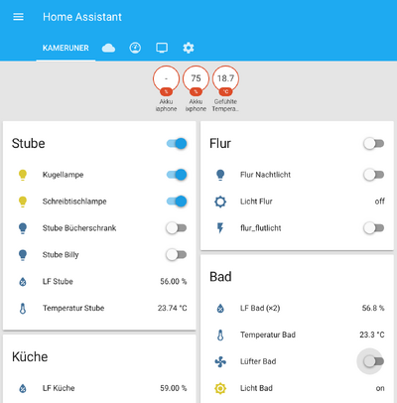Turn on Flur Nachtlicht toggle
The height and width of the screenshot is (403, 397).
(x=374, y=175)
